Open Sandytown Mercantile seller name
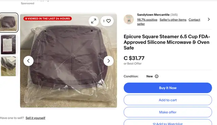Viewport: 217px width, 125px height. pyautogui.click(x=153, y=15)
